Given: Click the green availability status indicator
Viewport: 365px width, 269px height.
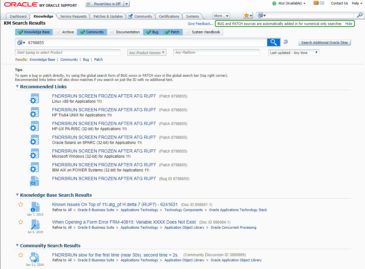Looking at the screenshot, I should point(274,3).
